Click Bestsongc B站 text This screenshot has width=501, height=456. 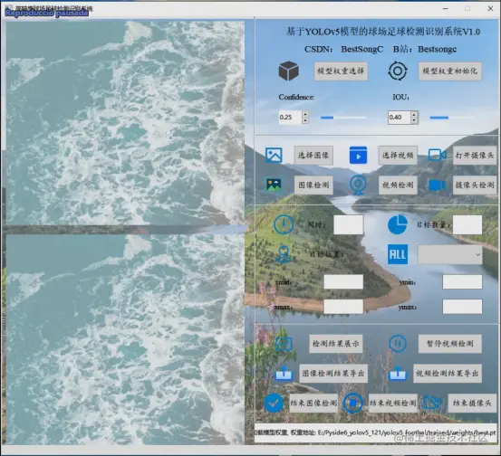(x=437, y=49)
